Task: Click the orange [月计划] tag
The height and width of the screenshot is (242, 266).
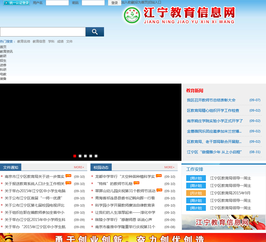Action: click(196, 193)
